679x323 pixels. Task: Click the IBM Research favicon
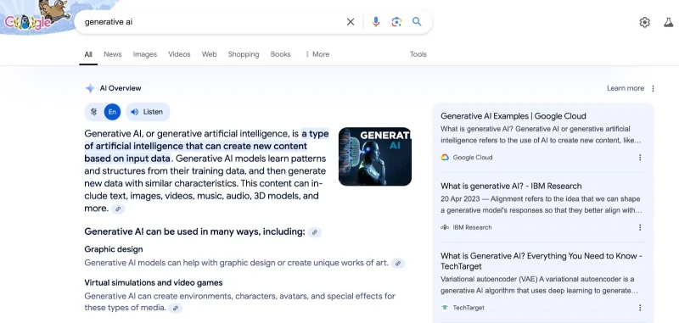point(445,227)
